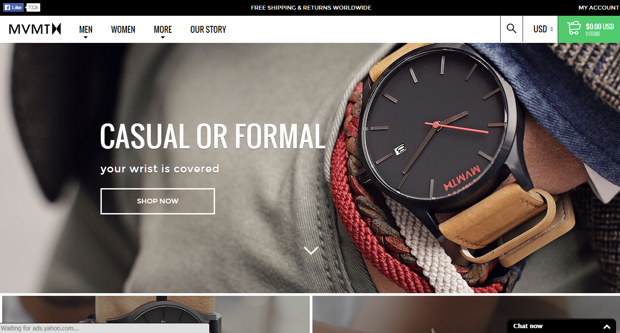Click the MVMT logo
620x333 pixels.
pos(35,29)
